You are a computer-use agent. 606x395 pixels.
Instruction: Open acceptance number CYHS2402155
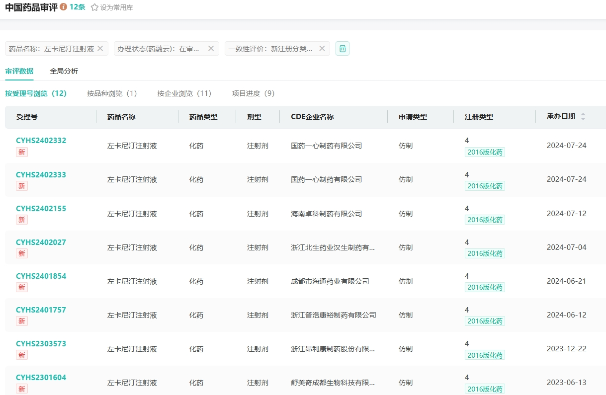point(41,209)
